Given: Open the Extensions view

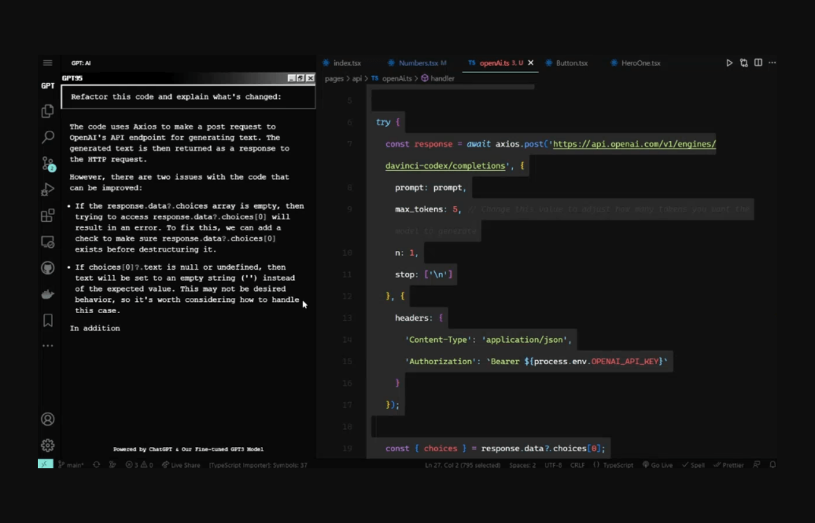Looking at the screenshot, I should coord(48,216).
